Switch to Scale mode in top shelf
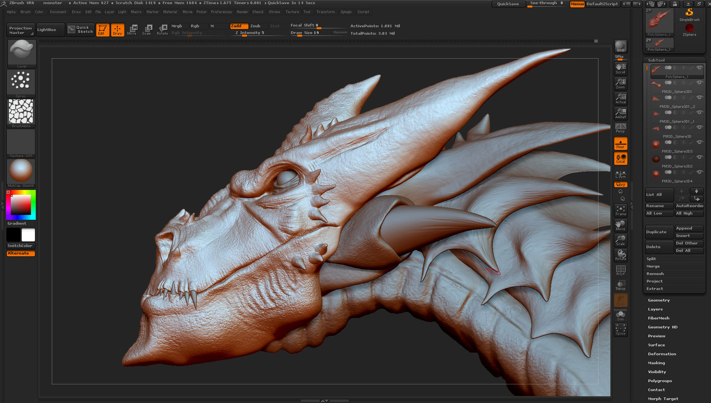The image size is (711, 403). pos(147,30)
